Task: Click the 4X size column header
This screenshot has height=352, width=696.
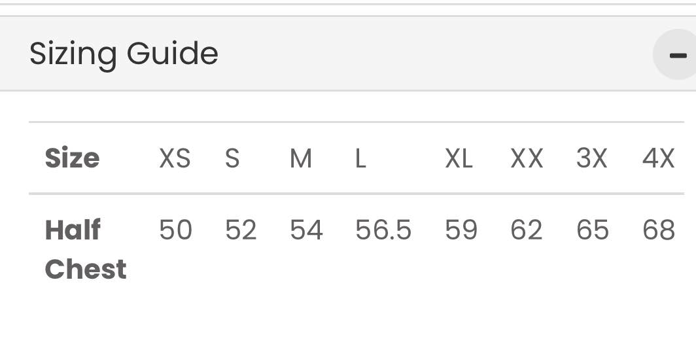Action: click(x=658, y=158)
